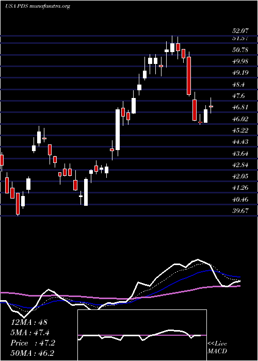Click the '50MA : 46.2' readout
Screen dimensions: 258x361
click(x=32, y=353)
